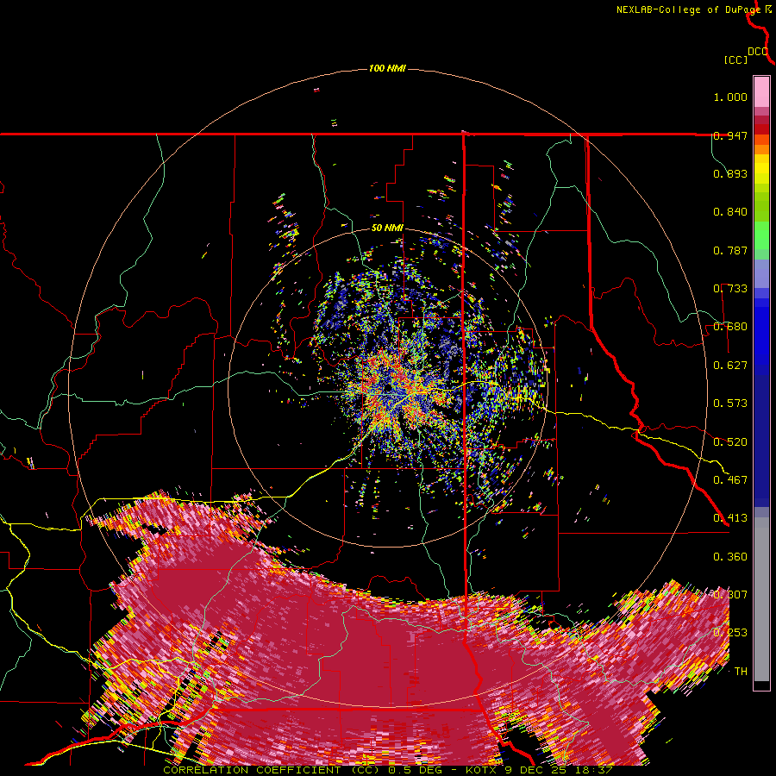Viewport: 776px width, 776px height.
Task: Select the 0.467 scale value label
Action: point(730,479)
